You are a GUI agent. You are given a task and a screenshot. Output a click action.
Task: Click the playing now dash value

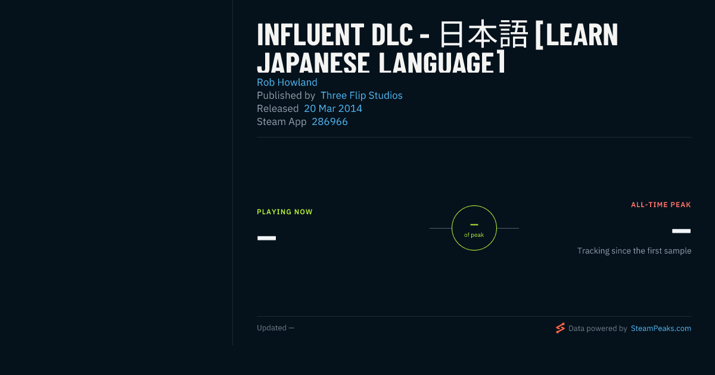(266, 238)
